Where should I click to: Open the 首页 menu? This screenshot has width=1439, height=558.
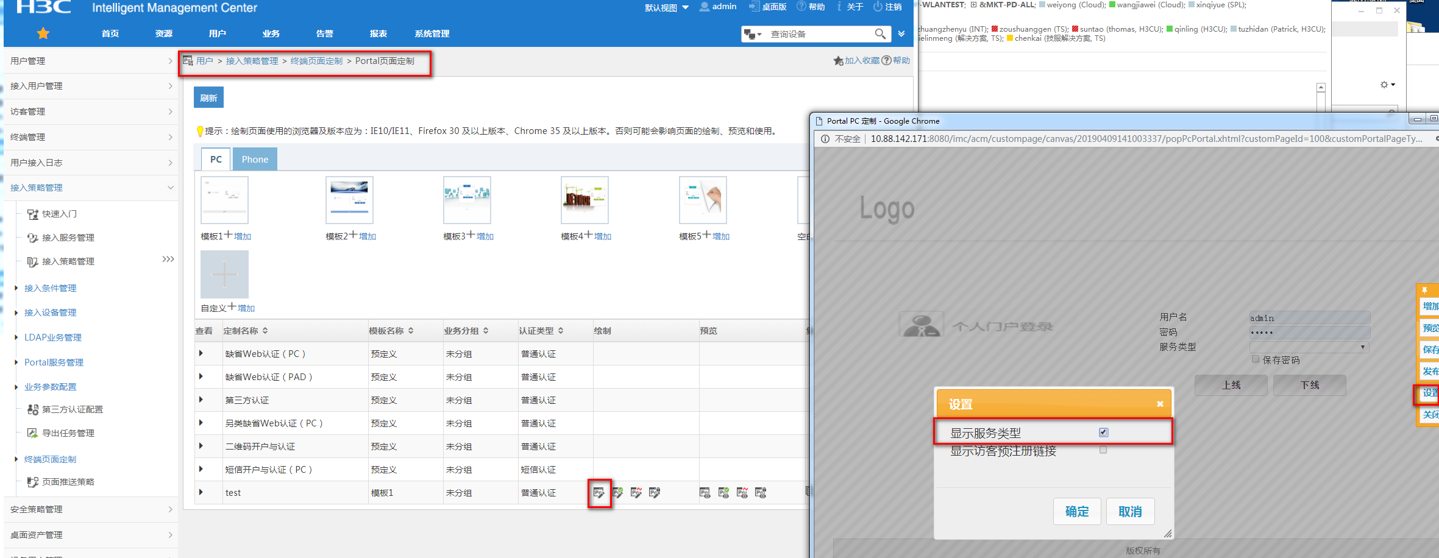[110, 34]
